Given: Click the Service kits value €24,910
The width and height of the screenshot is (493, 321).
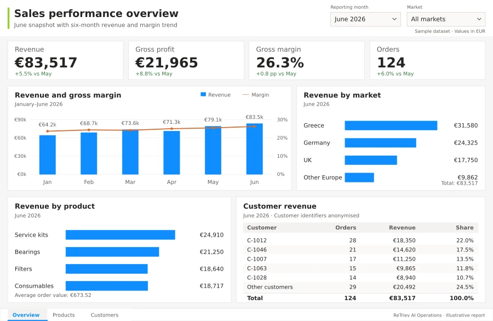Looking at the screenshot, I should click(x=211, y=235).
